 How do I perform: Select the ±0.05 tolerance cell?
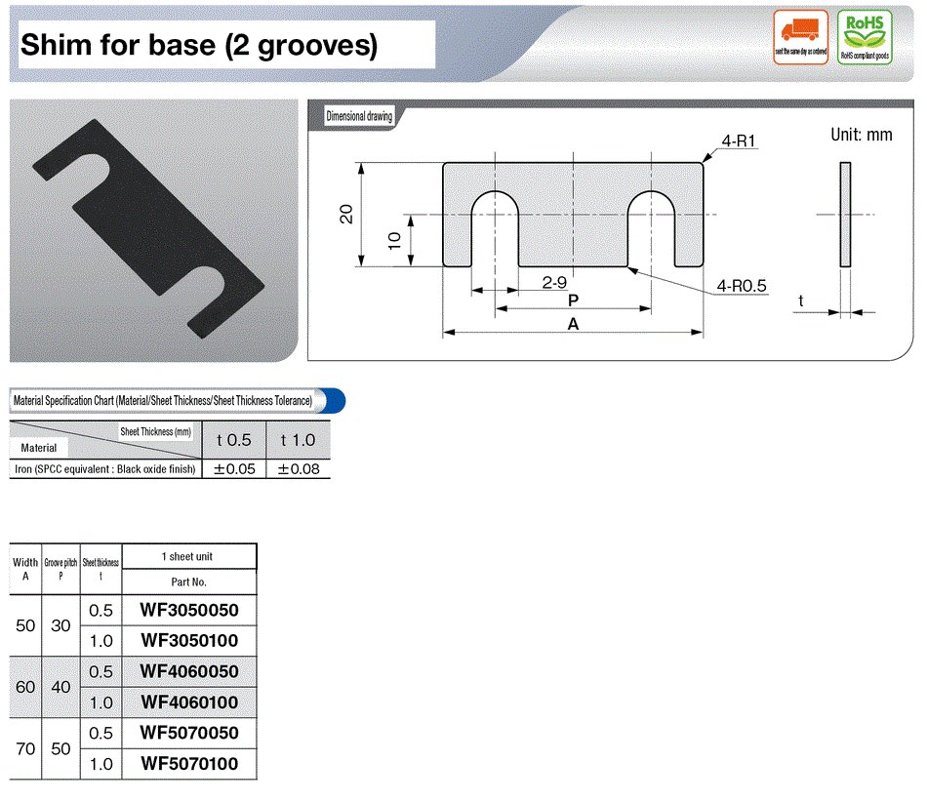tap(234, 469)
